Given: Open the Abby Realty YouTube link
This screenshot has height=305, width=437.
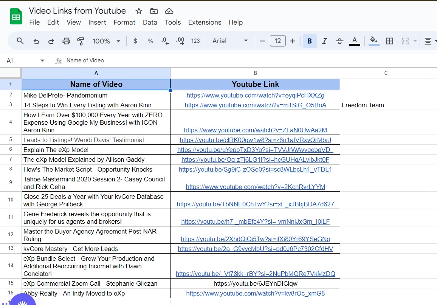Looking at the screenshot, I should tap(255, 293).
